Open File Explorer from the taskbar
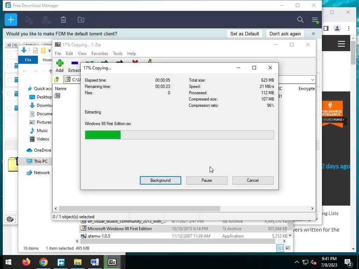 coord(77,262)
